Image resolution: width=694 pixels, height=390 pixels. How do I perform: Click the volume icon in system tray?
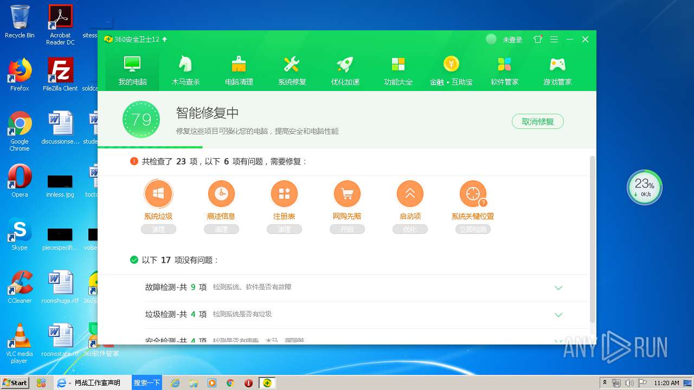click(629, 383)
